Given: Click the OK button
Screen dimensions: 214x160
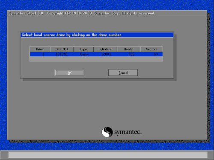Looking at the screenshot, I should 69,73.
